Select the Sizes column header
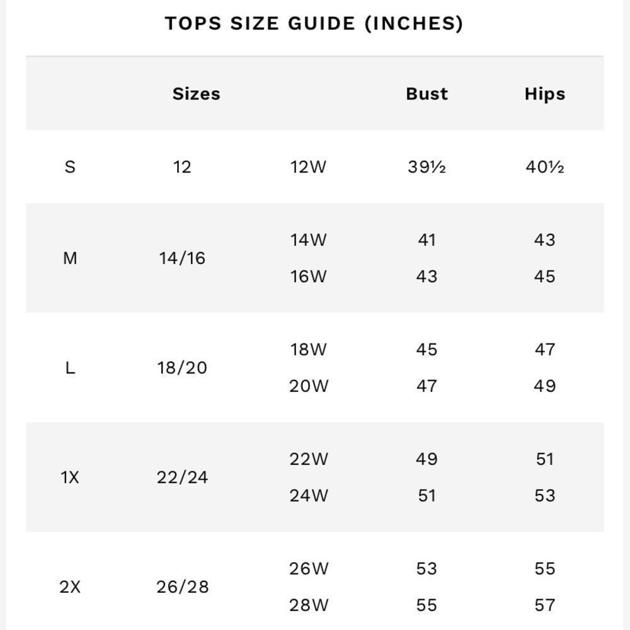630x630 pixels. pos(197,94)
